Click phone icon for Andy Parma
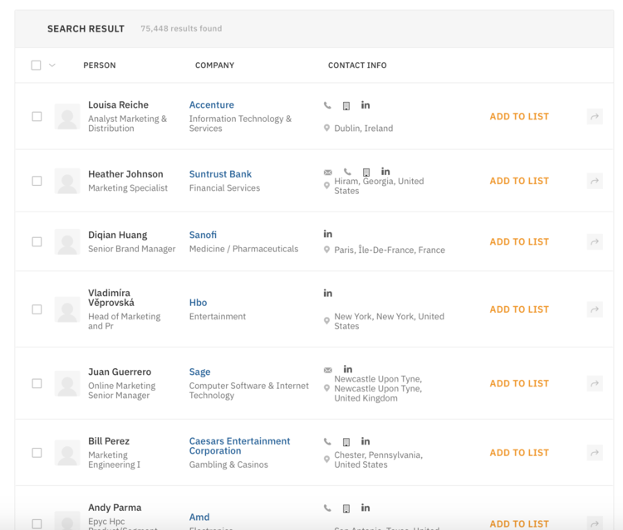The width and height of the screenshot is (623, 530). tap(327, 508)
